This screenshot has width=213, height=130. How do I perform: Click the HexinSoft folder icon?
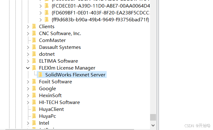(x=34, y=96)
